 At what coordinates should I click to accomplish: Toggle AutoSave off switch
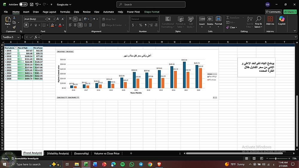pyautogui.click(x=23, y=4)
